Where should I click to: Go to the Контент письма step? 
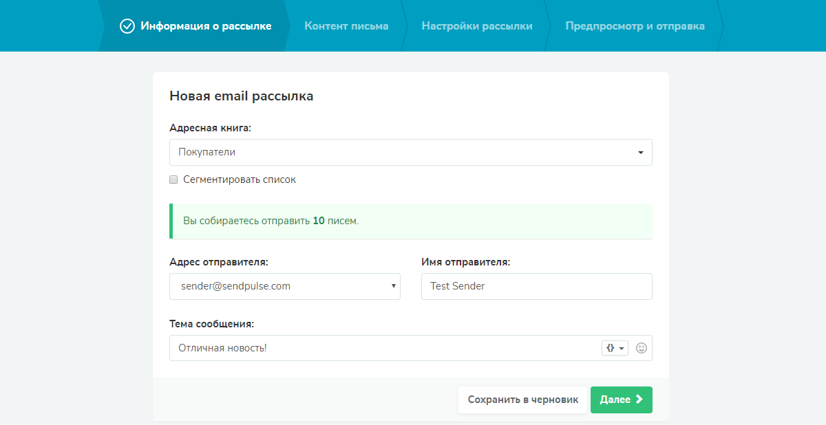346,26
